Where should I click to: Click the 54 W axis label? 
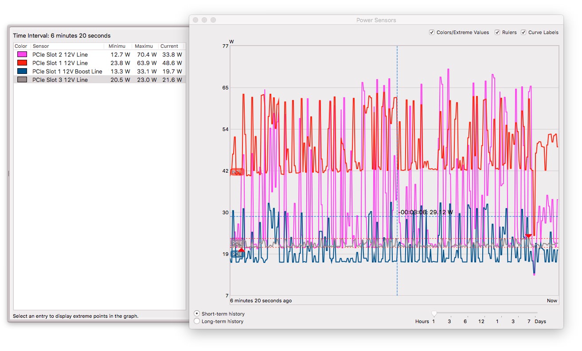(226, 129)
